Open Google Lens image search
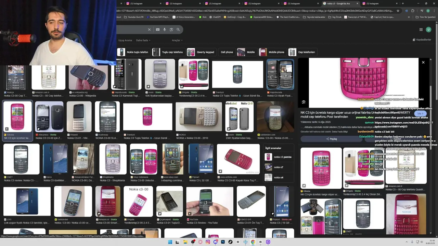 tap(171, 30)
